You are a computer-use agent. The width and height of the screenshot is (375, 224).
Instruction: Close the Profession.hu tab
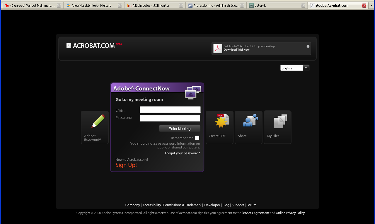click(242, 6)
